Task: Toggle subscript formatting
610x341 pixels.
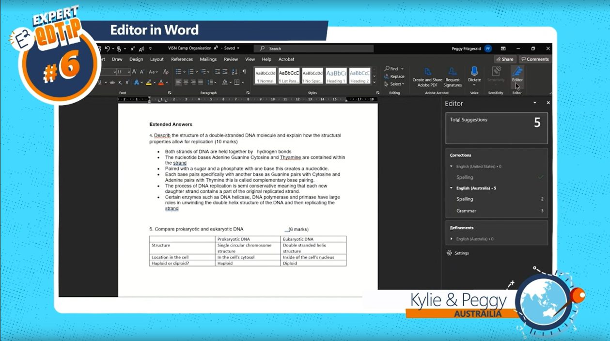Action: pyautogui.click(x=120, y=82)
